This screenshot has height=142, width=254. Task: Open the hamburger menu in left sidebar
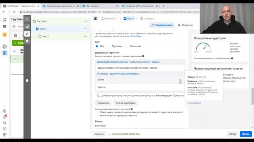(x=5, y=26)
